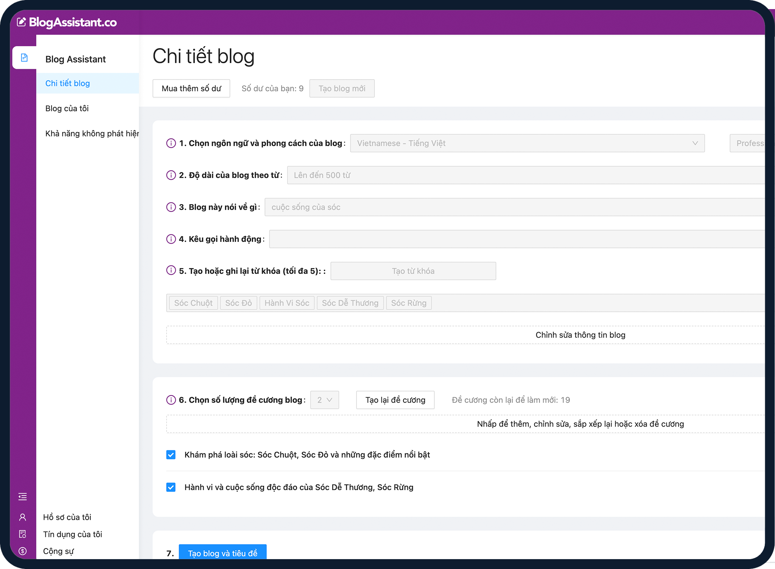Click Mua thêm số dư button
This screenshot has width=775, height=569.
[191, 88]
